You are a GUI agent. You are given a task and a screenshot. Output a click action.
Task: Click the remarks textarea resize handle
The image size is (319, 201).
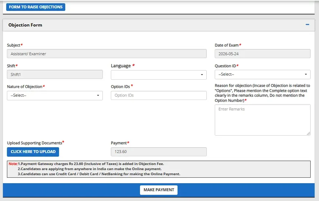pyautogui.click(x=308, y=133)
